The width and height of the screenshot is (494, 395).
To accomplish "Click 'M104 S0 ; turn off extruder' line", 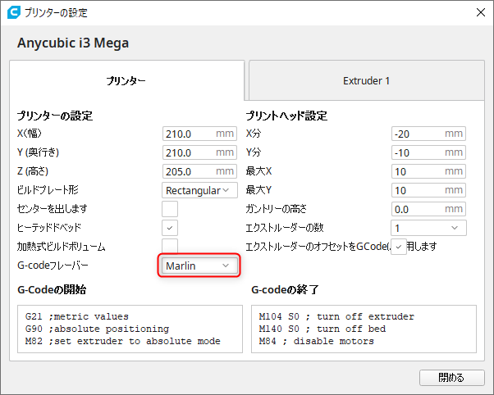I will click(336, 316).
